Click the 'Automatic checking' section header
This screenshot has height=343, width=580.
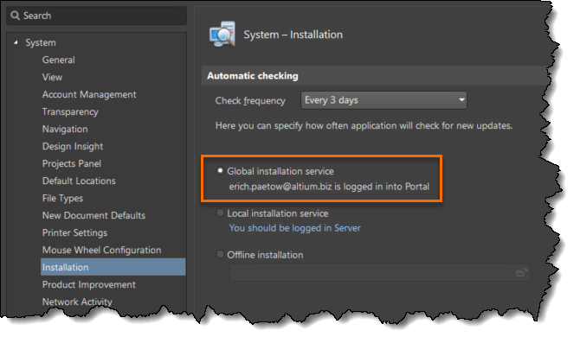[x=253, y=76]
